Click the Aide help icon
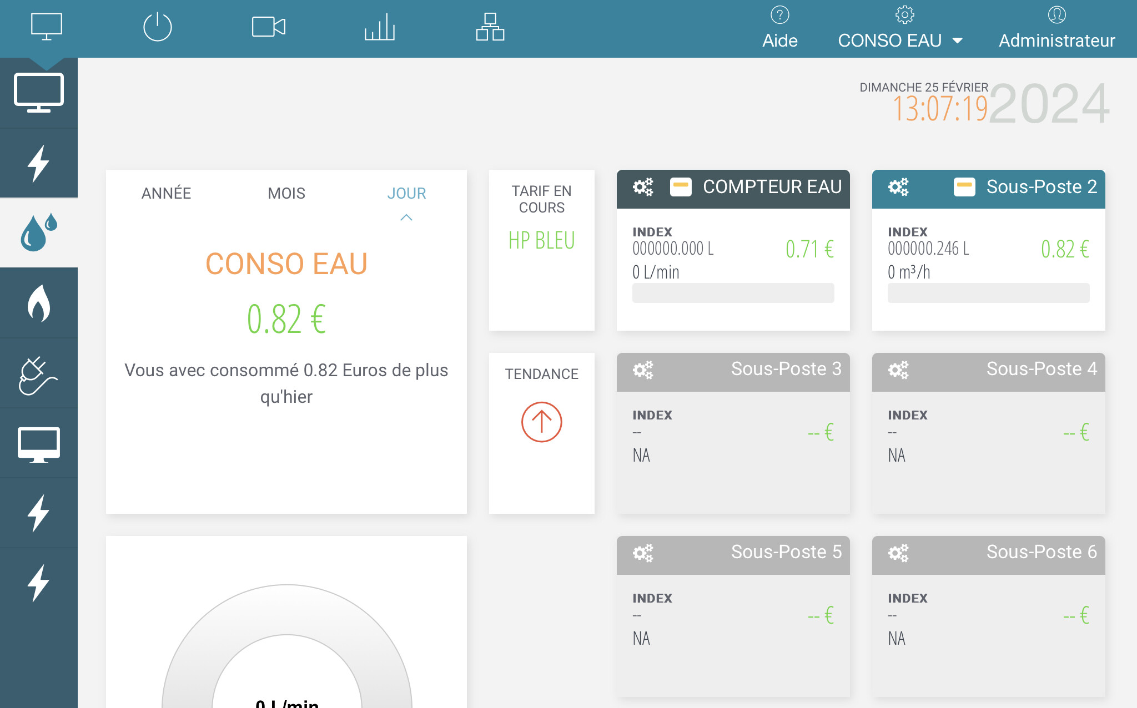Viewport: 1137px width, 708px height. pyautogui.click(x=780, y=15)
